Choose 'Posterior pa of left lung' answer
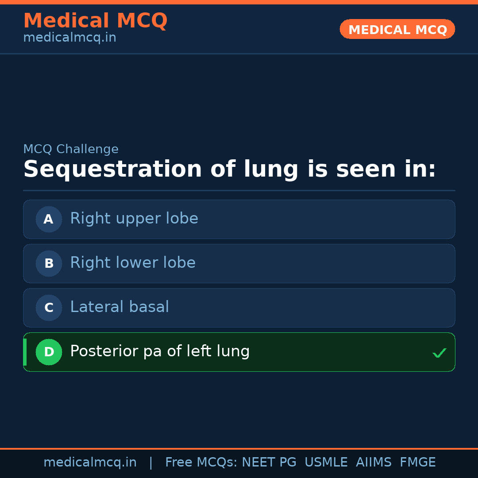 pyautogui.click(x=160, y=351)
